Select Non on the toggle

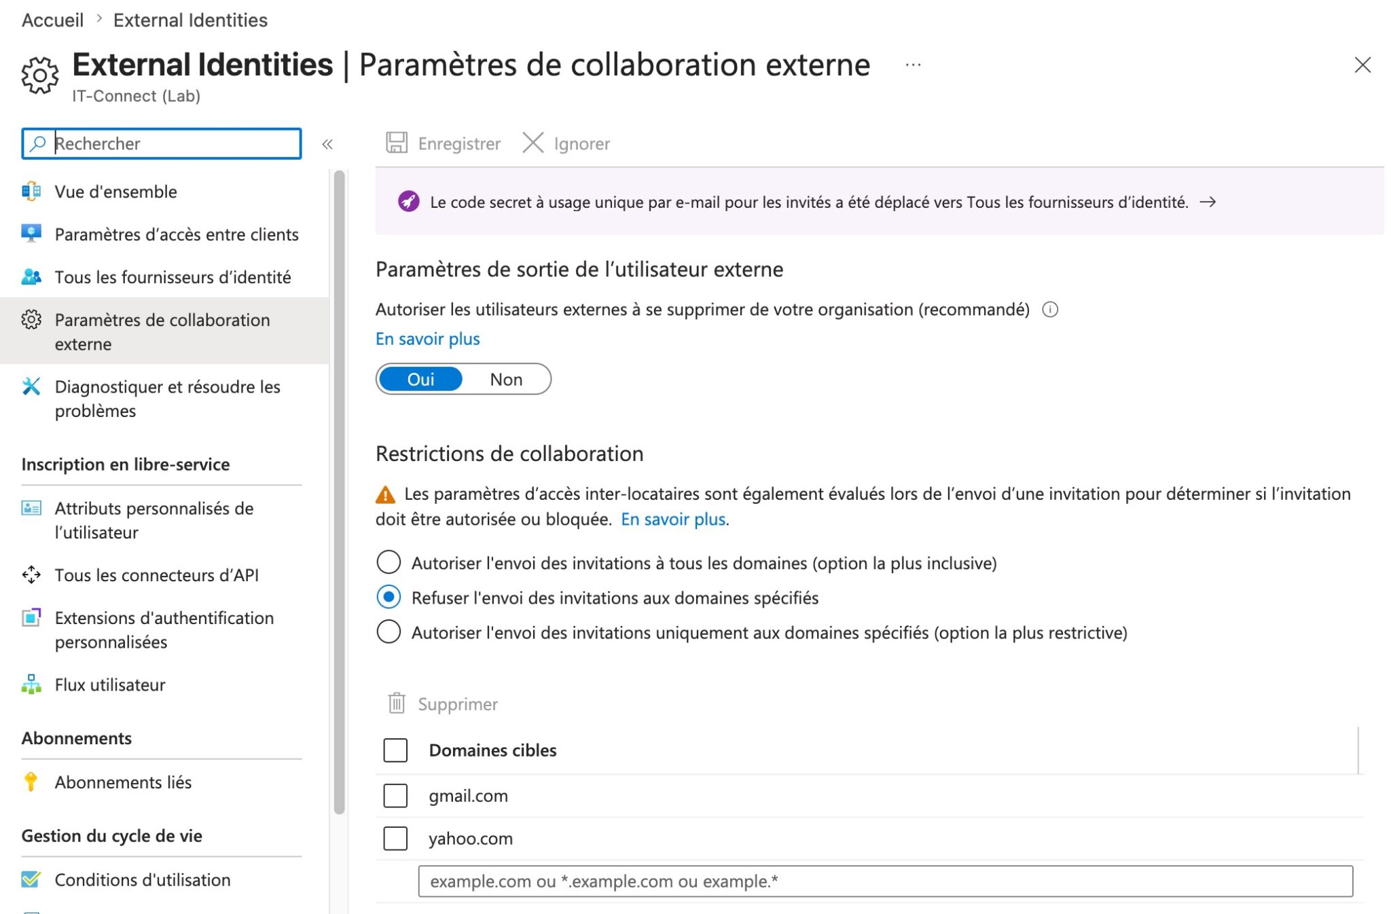click(x=506, y=379)
